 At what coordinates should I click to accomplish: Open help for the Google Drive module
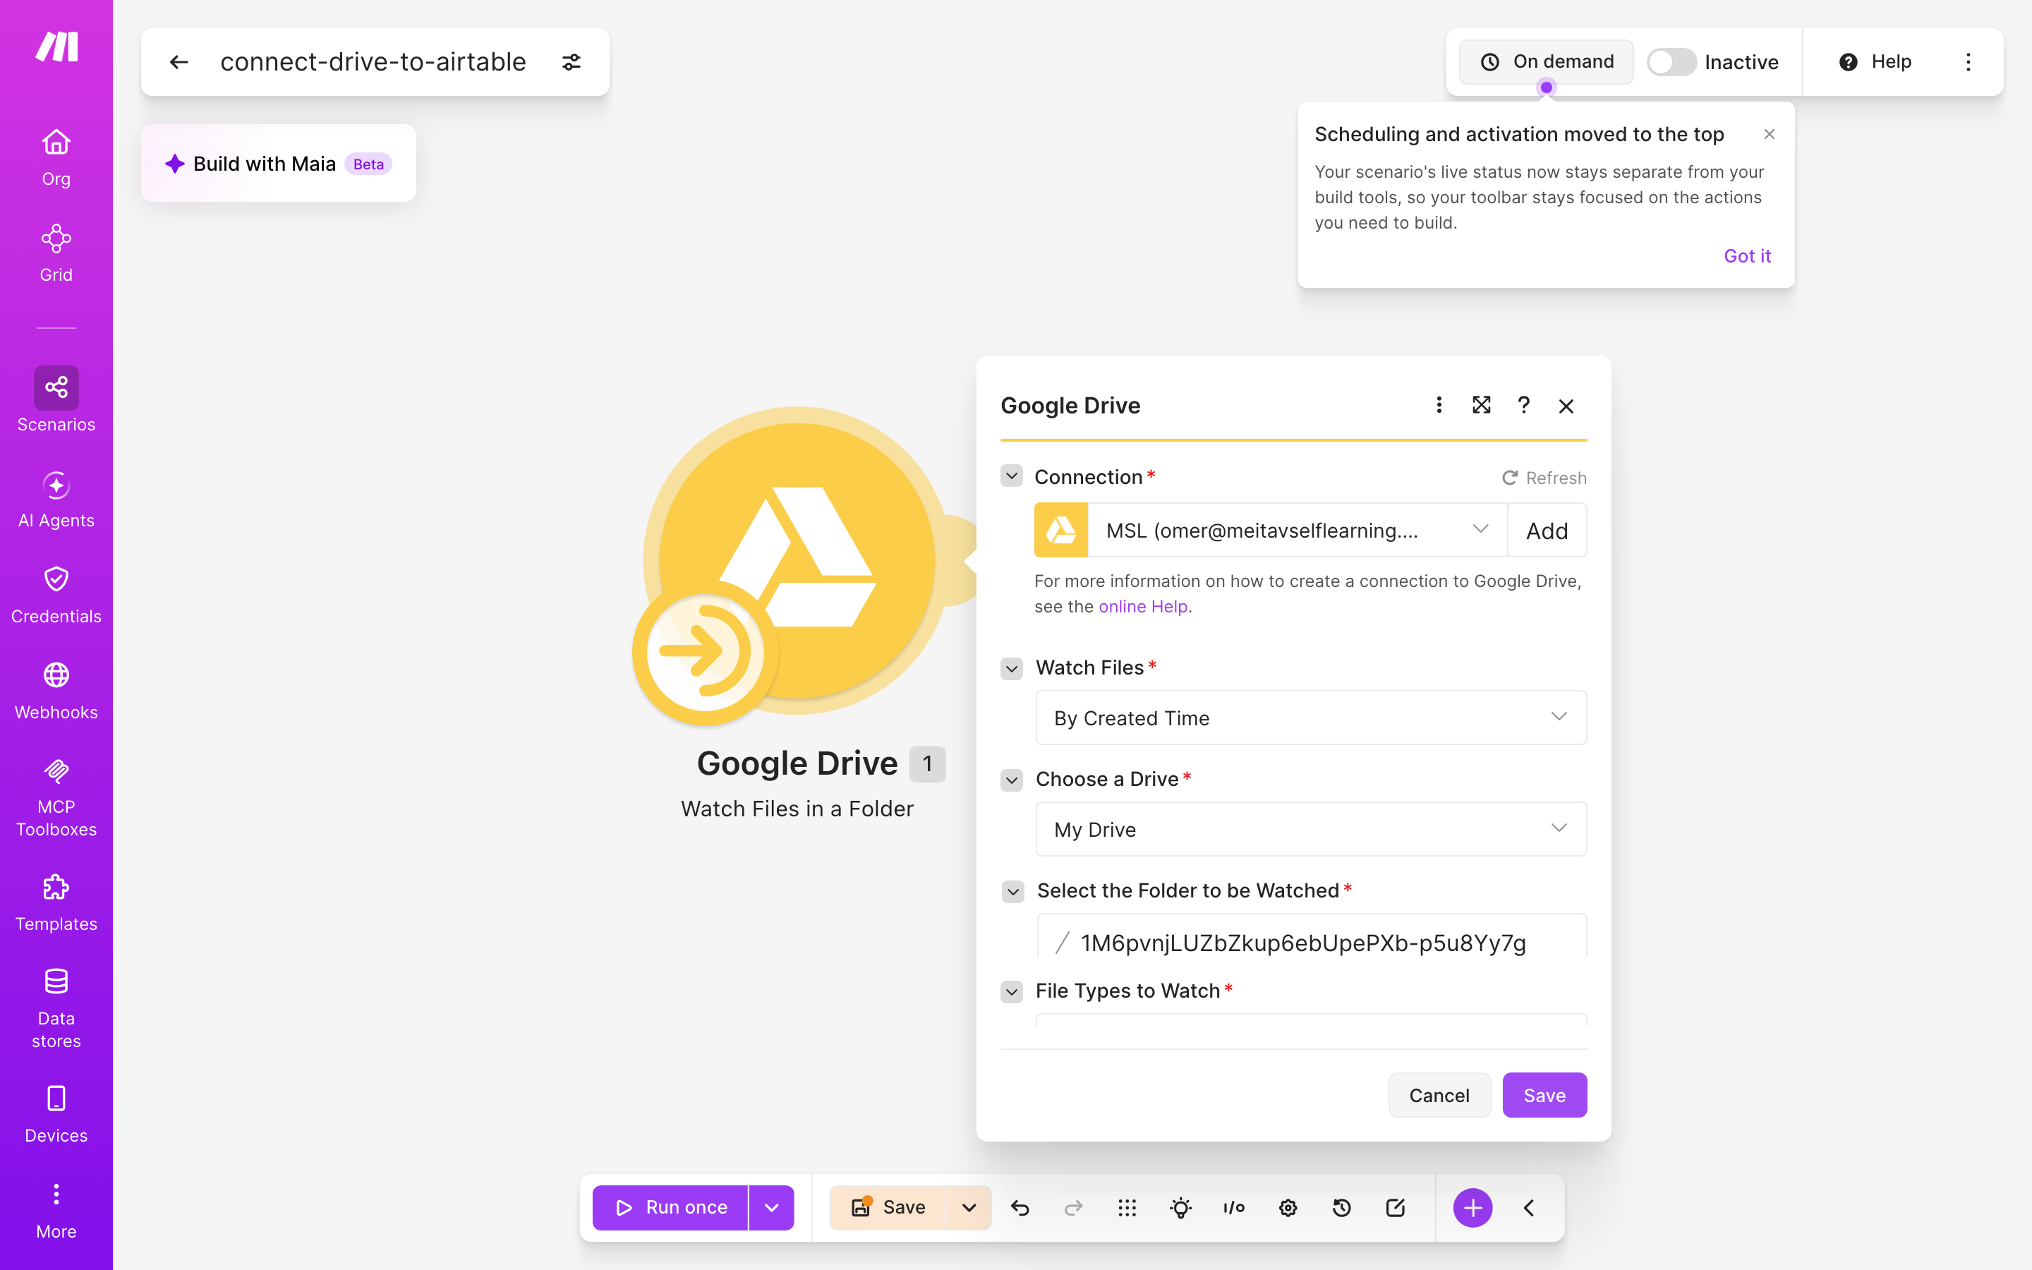point(1524,405)
